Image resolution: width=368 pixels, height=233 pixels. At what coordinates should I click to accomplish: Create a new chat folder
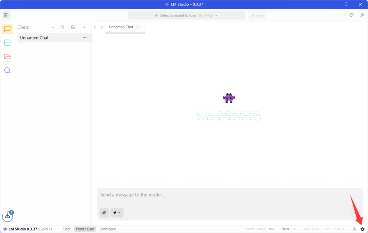[x=73, y=27]
